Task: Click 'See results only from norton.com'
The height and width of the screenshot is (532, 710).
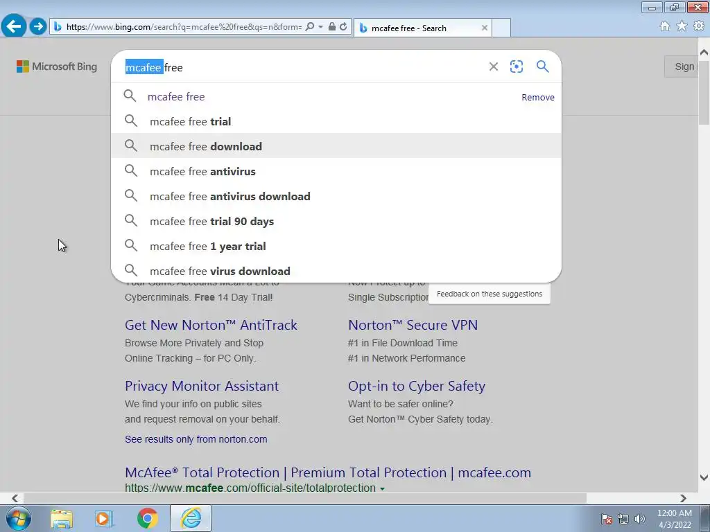Action: [x=196, y=438]
